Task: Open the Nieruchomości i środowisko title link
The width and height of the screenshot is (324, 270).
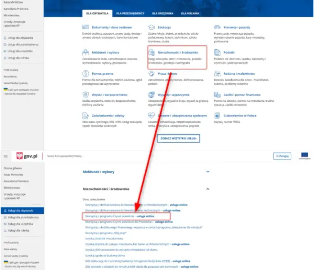Action: click(x=178, y=53)
